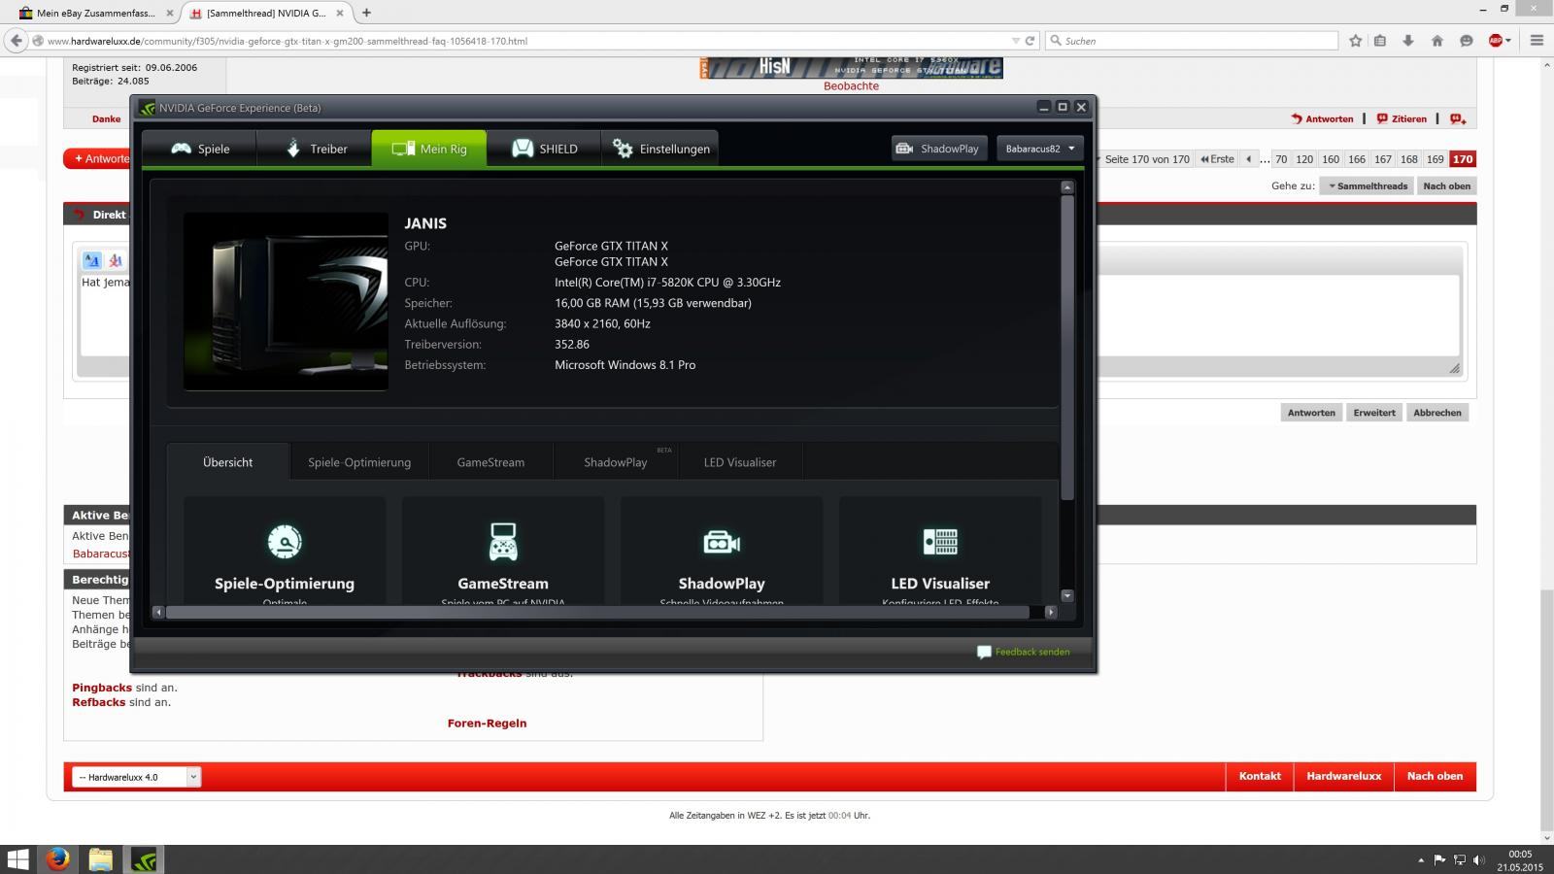The height and width of the screenshot is (874, 1554).
Task: Open the SHIELD tab
Action: pyautogui.click(x=544, y=149)
